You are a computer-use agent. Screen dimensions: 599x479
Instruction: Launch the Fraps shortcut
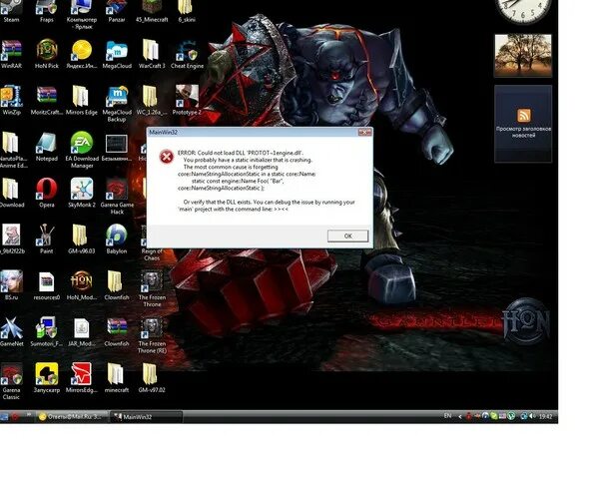tap(47, 11)
